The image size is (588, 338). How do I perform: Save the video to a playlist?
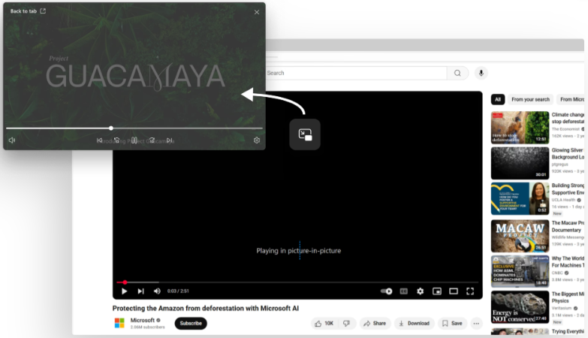click(452, 324)
